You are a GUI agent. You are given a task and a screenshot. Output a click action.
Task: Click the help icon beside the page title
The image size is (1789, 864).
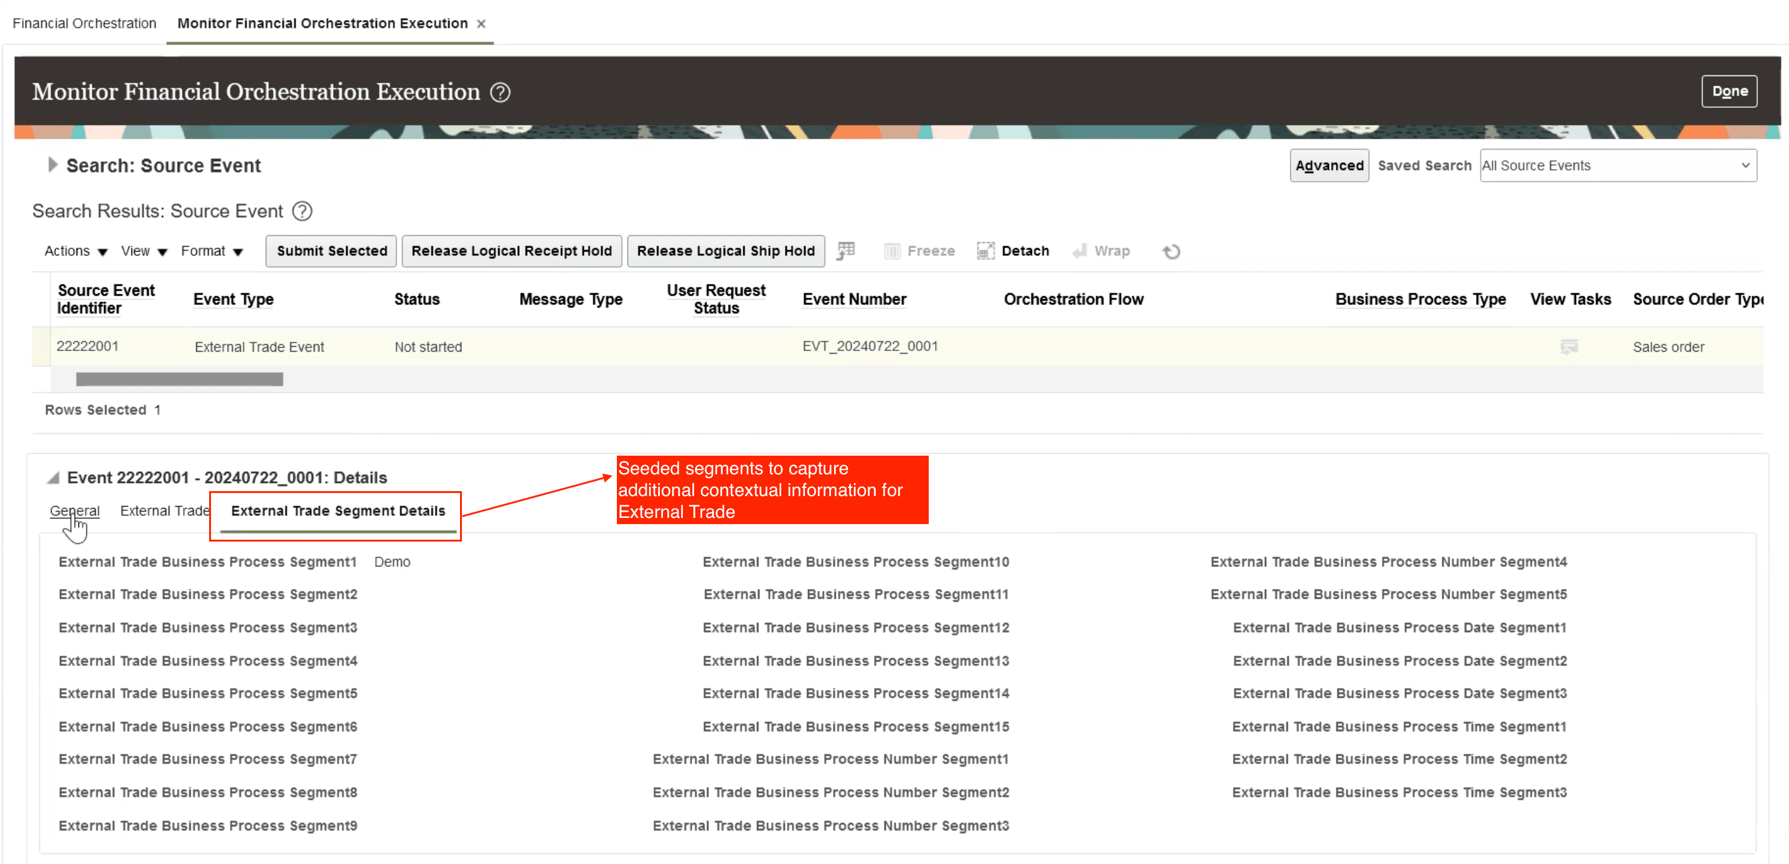pyautogui.click(x=500, y=92)
